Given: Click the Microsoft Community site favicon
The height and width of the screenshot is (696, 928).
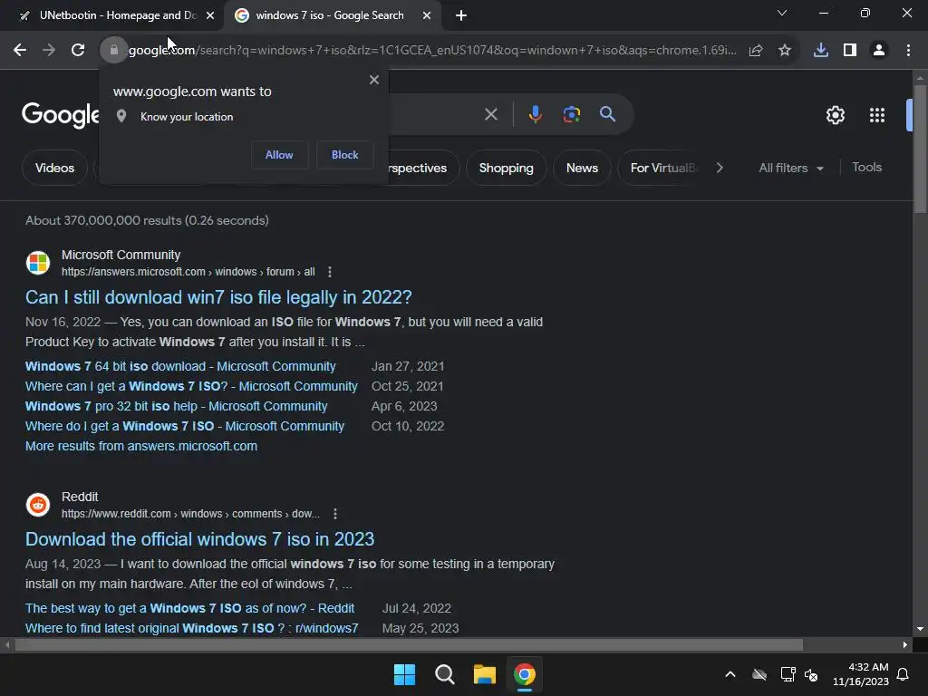Looking at the screenshot, I should point(38,263).
